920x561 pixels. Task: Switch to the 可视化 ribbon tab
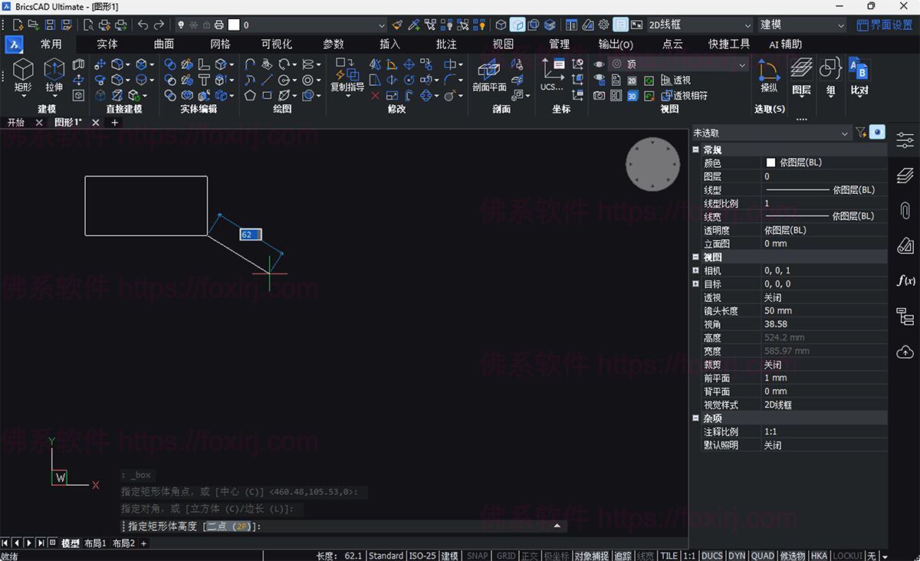tap(277, 44)
